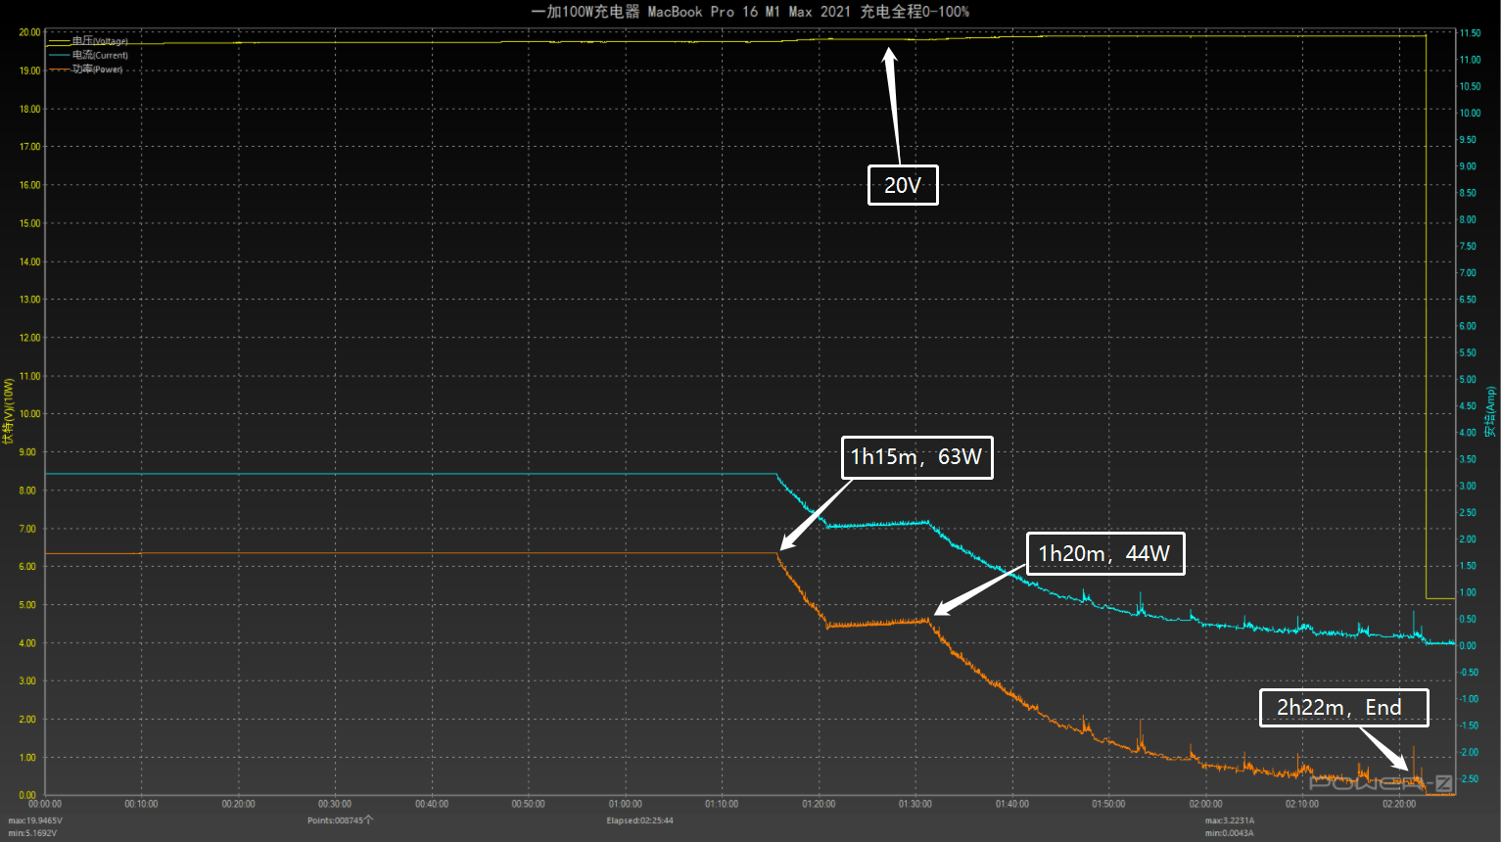This screenshot has width=1501, height=842.
Task: Click the 11.50 tick on the amp axis
Action: (x=1470, y=33)
